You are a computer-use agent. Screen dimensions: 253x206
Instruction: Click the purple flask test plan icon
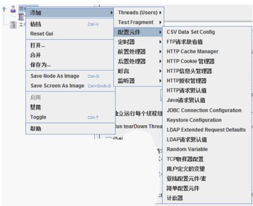pyautogui.click(x=13, y=9)
